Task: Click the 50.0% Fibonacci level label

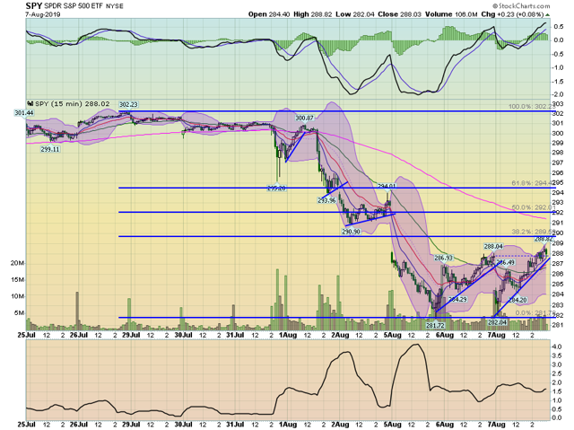Action: [x=534, y=207]
